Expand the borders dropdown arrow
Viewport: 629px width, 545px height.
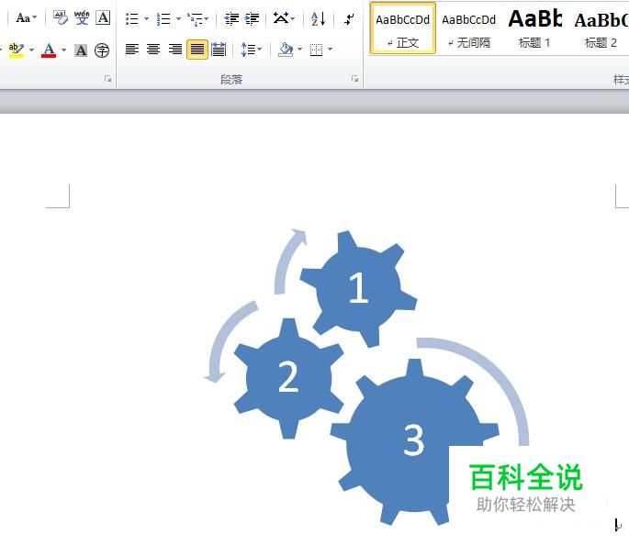tap(331, 50)
